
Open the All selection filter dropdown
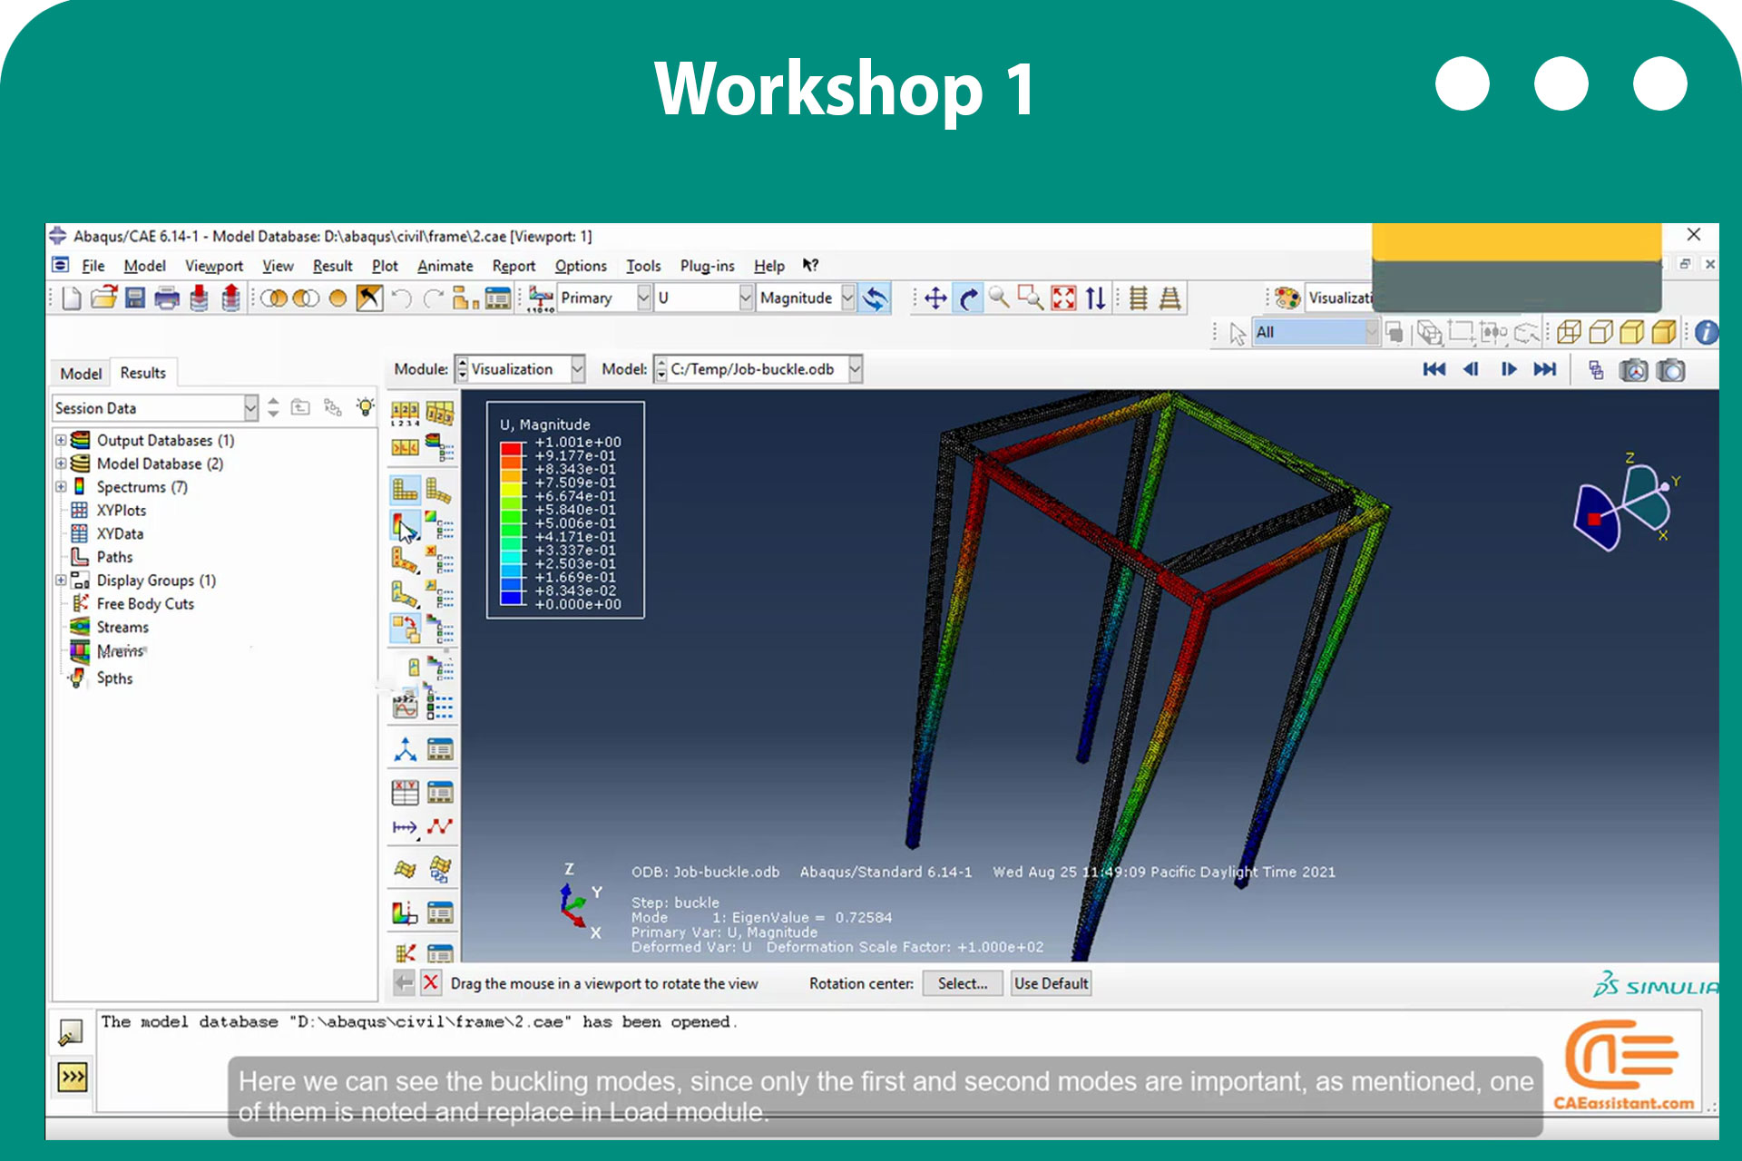[x=1371, y=333]
